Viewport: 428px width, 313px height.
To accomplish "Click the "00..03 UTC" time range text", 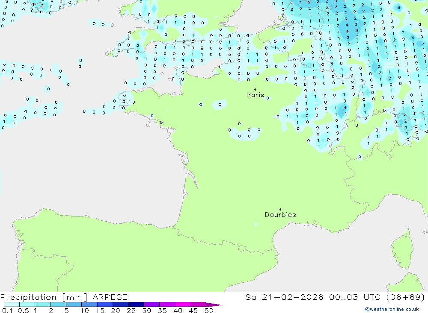I will [355, 297].
